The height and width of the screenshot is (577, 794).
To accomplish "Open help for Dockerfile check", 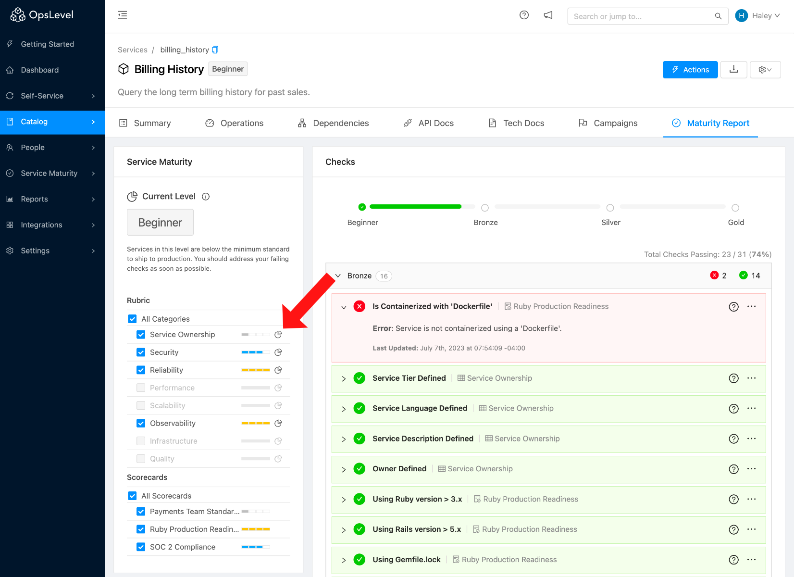I will pos(733,307).
